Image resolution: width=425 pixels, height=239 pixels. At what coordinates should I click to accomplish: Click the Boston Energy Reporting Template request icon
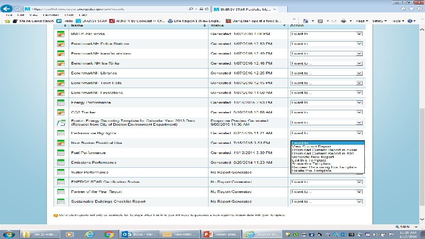pos(61,123)
